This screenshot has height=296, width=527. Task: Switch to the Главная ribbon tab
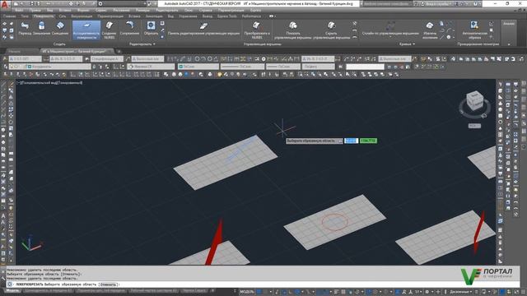pyautogui.click(x=9, y=16)
